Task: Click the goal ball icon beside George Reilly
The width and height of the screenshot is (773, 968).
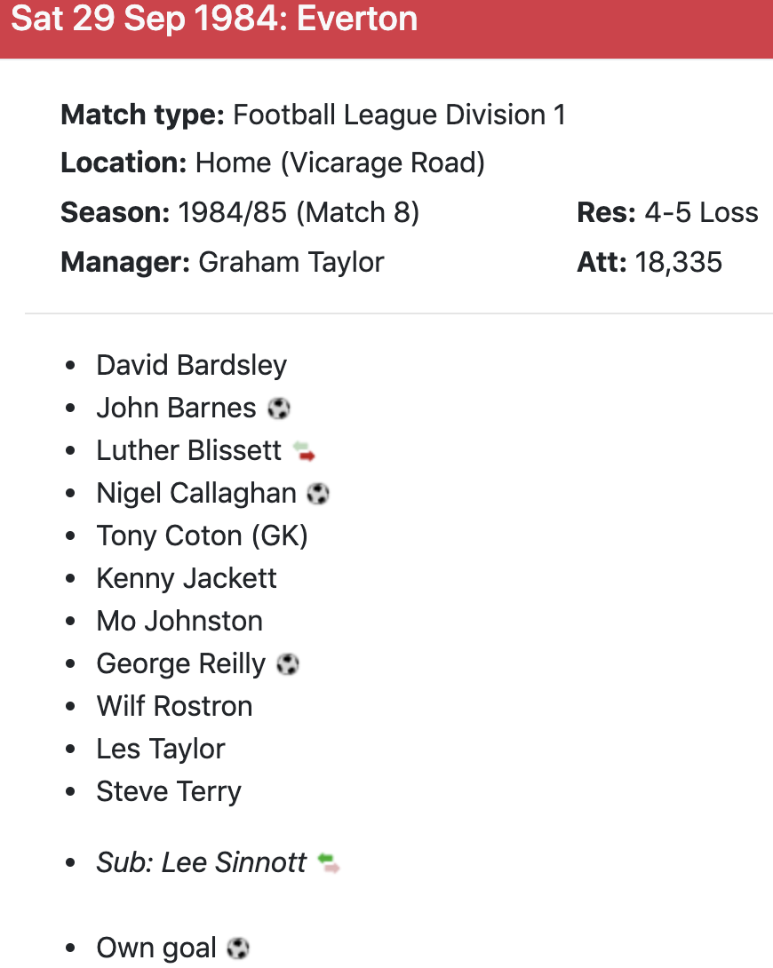Action: pos(287,664)
